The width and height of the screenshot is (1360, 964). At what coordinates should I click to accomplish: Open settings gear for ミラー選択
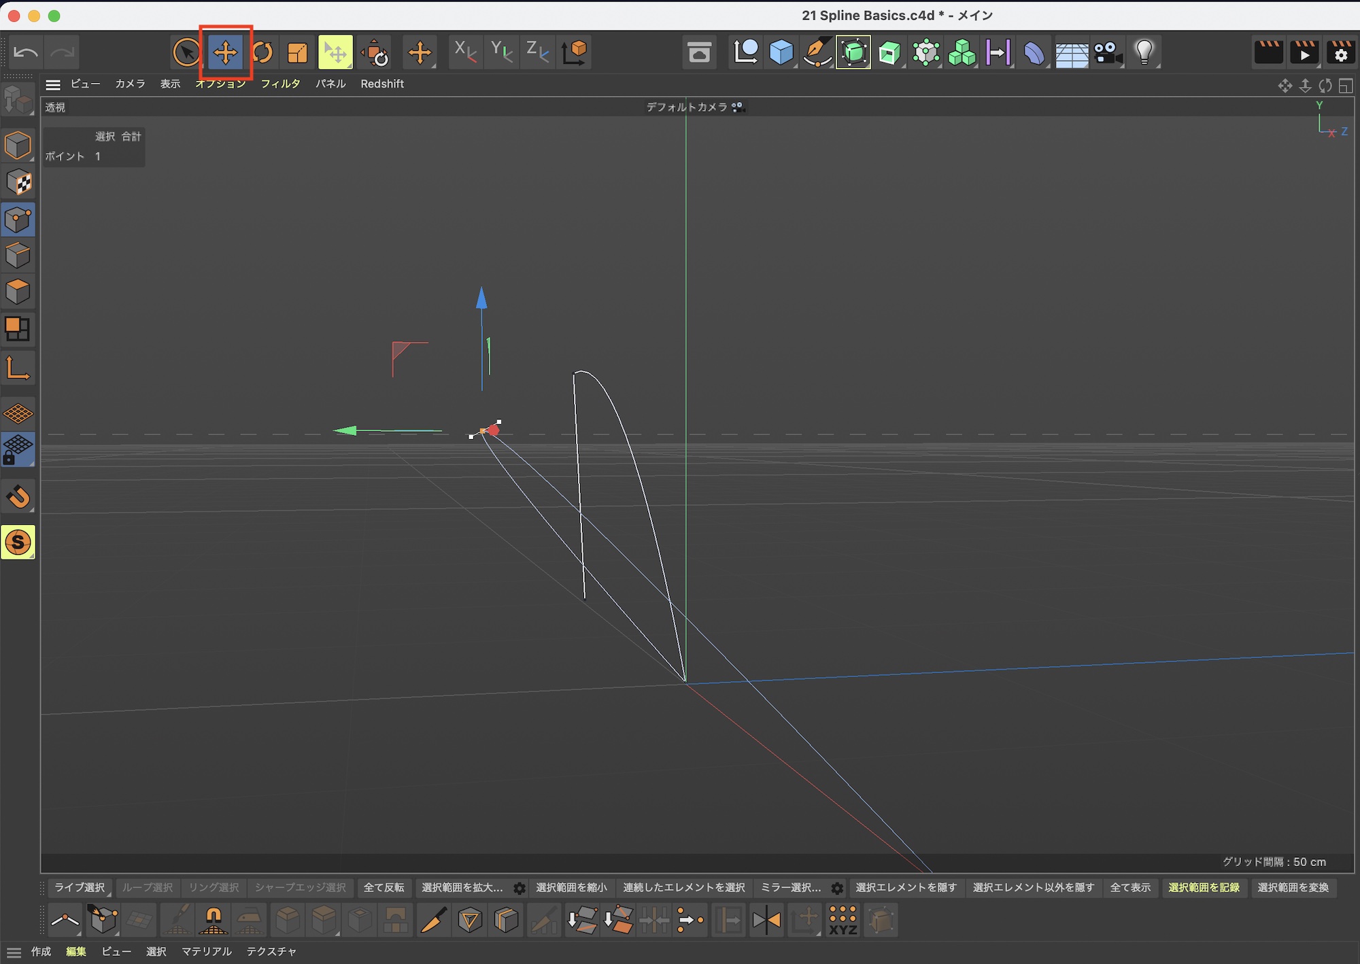tap(837, 889)
